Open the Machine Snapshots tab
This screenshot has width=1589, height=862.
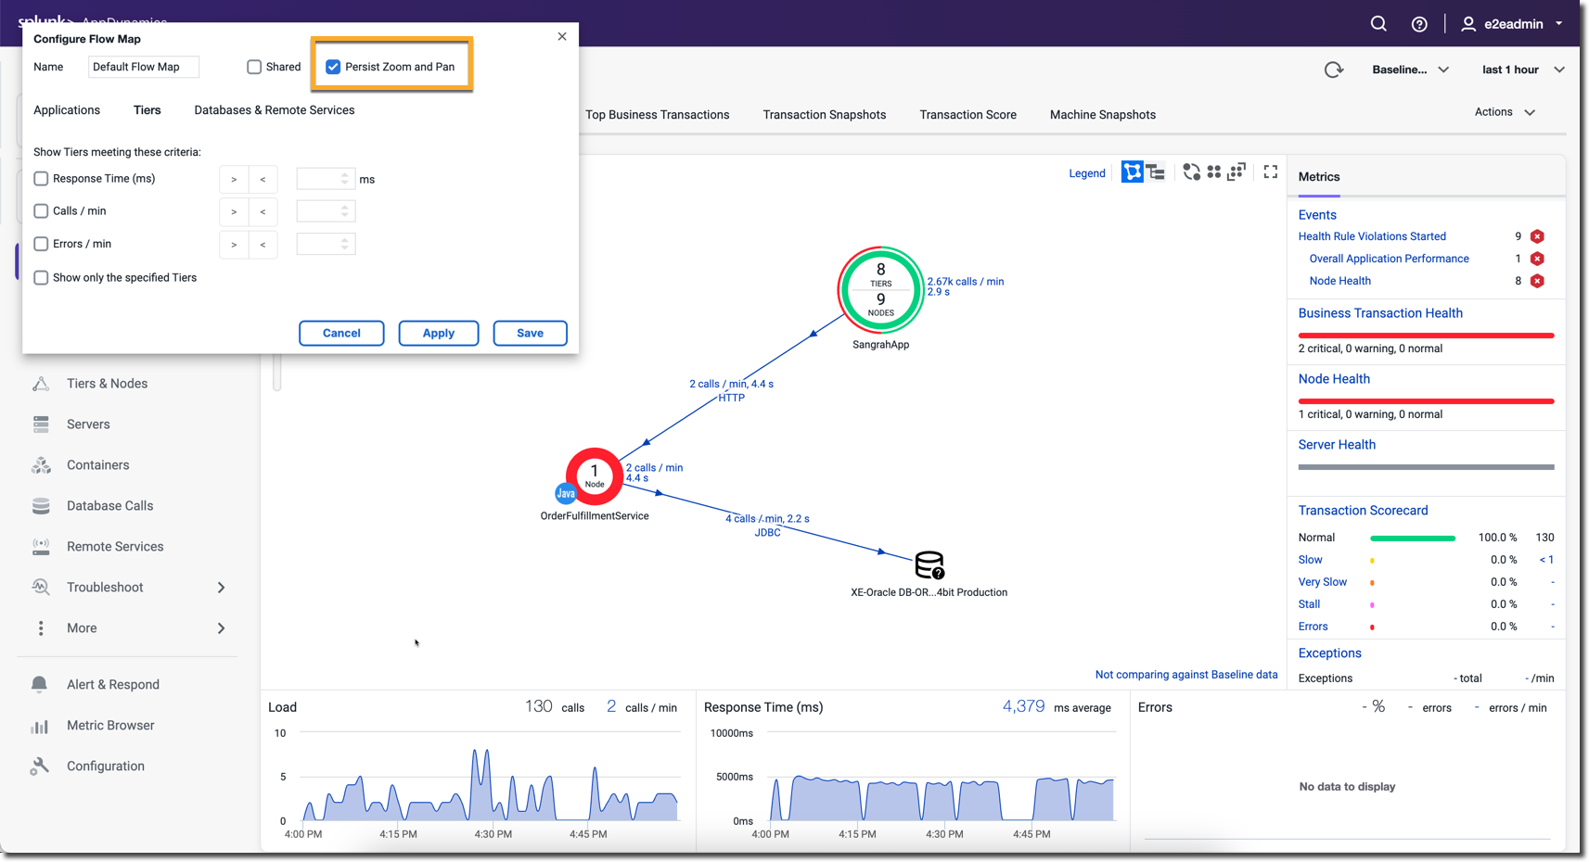1103,115
